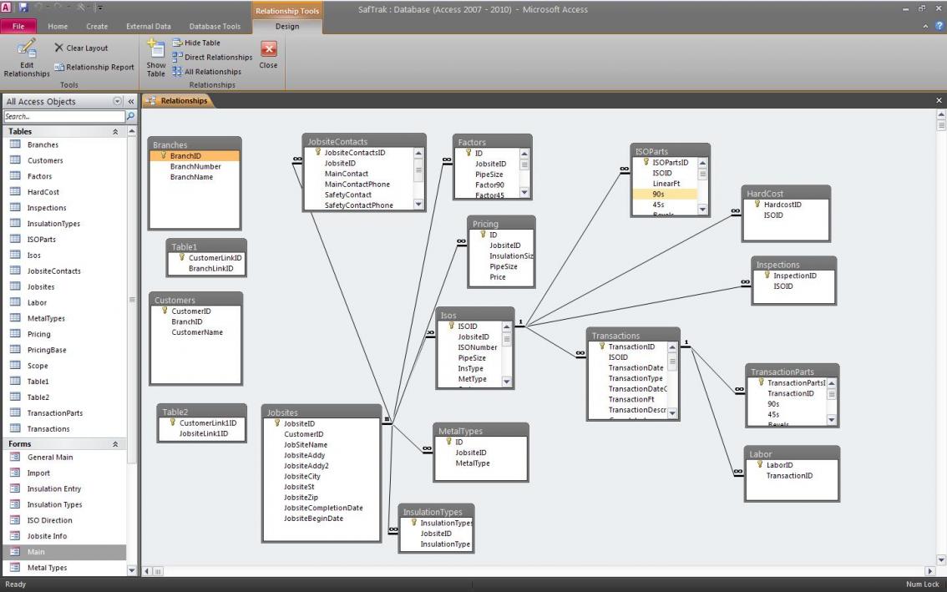Open the External Data tab
The height and width of the screenshot is (592, 947).
point(148,26)
